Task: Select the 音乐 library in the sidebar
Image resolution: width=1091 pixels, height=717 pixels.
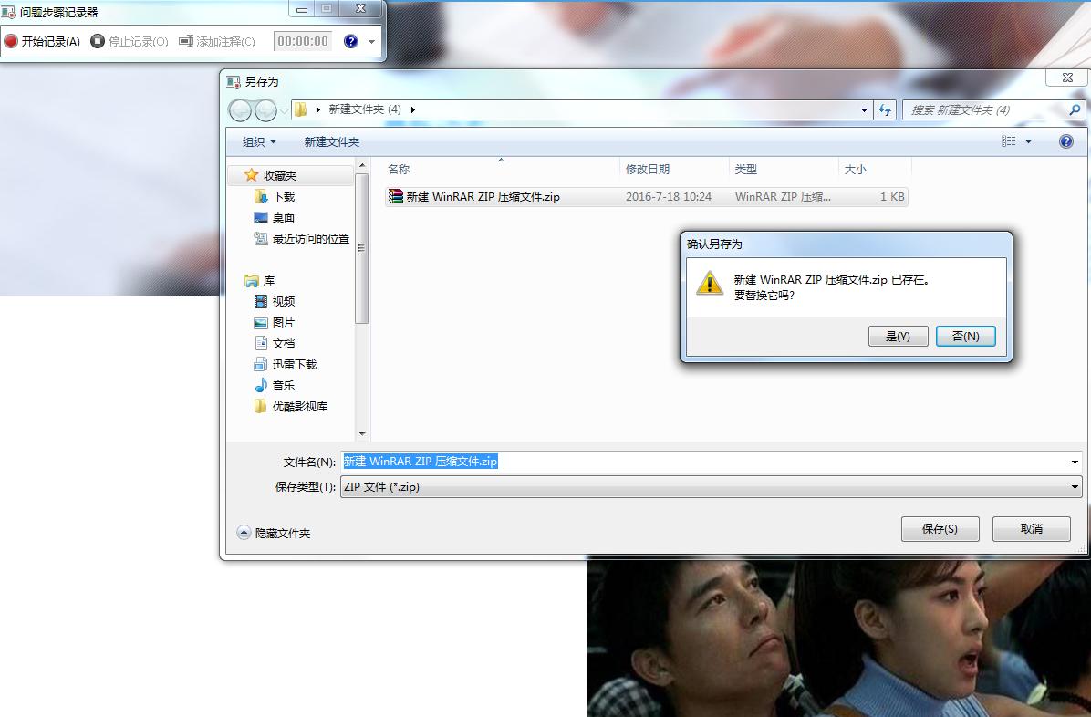Action: pyautogui.click(x=281, y=385)
